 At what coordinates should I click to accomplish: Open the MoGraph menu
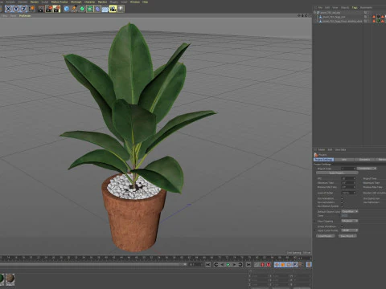[76, 2]
